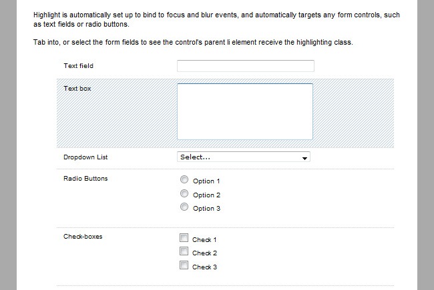Open the 'Select...' dropdown list

(x=244, y=157)
